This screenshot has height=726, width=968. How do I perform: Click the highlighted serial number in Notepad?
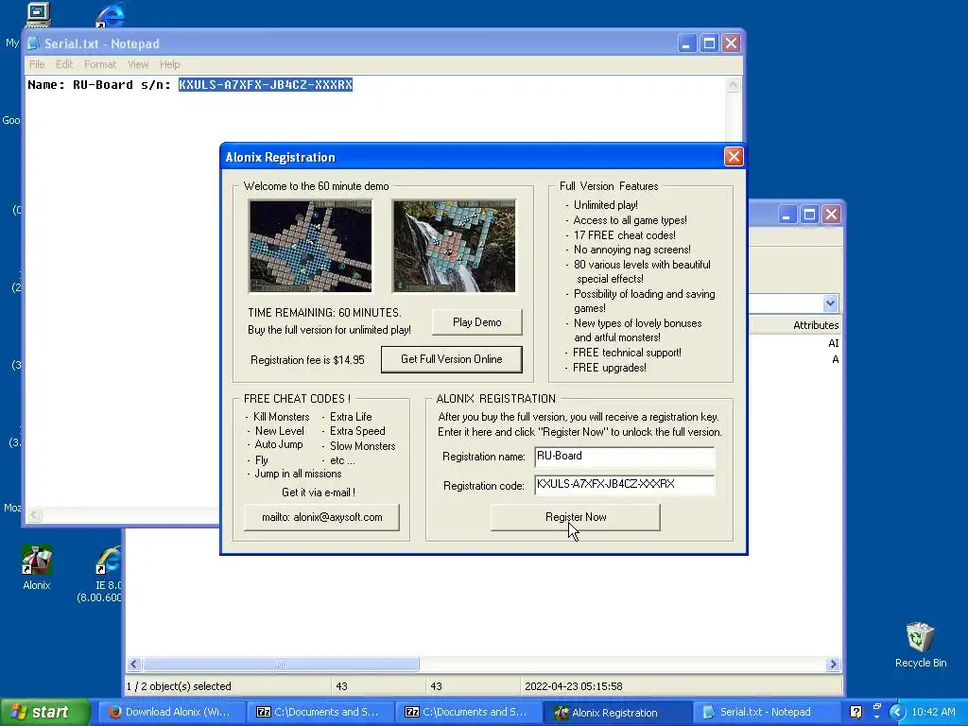266,84
